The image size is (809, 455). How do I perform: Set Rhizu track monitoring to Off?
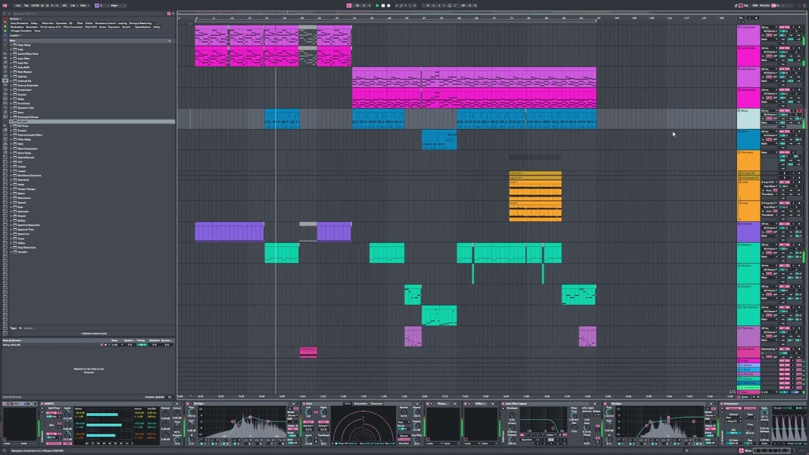pyautogui.click(x=775, y=118)
